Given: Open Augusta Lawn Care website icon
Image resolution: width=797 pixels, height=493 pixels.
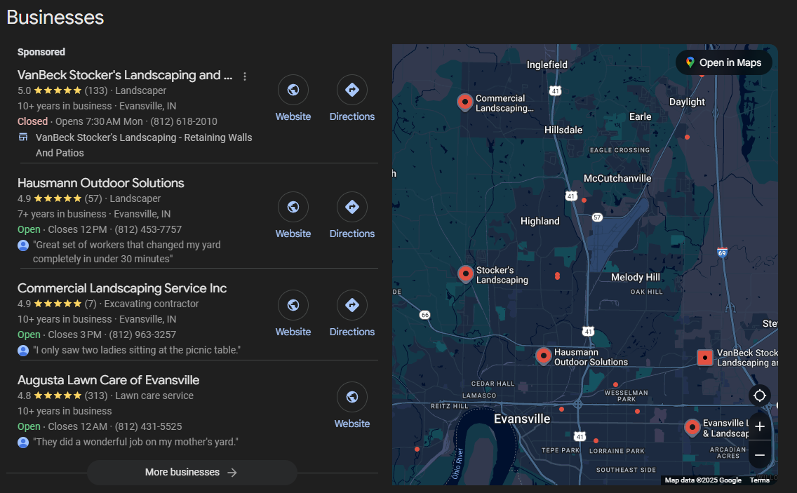Looking at the screenshot, I should click(x=352, y=397).
